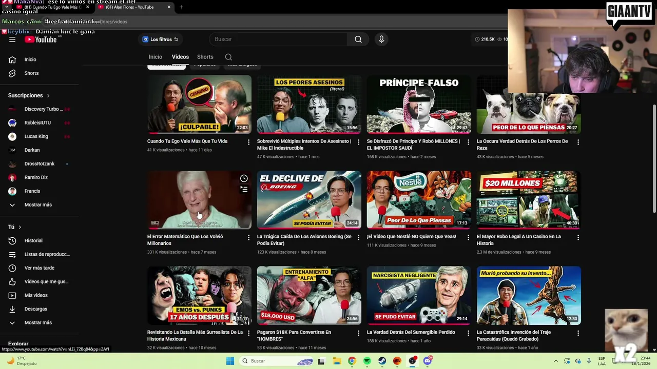The image size is (657, 369).
Task: Switch to the Inicio channel tab
Action: click(x=156, y=57)
